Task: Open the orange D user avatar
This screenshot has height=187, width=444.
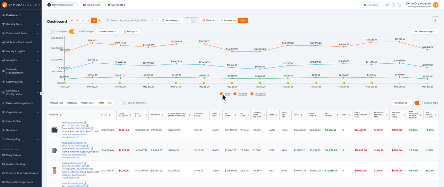Action: pos(436,5)
